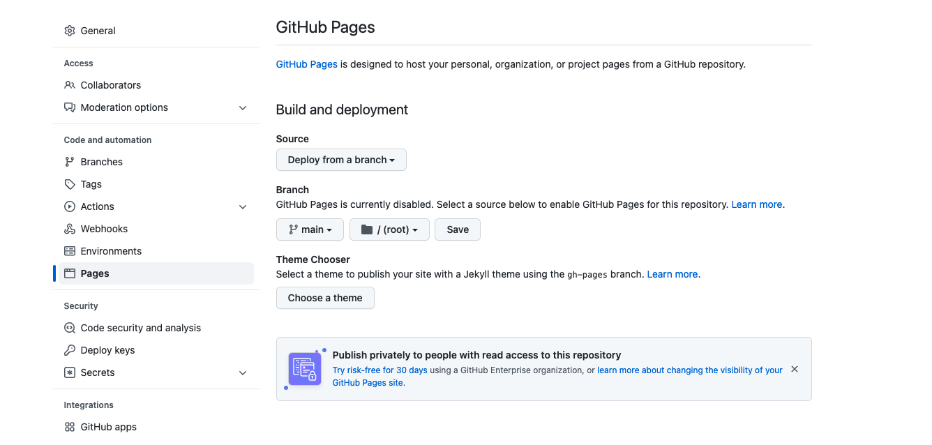The image size is (932, 445).
Task: Click the Choose a theme button
Action: tap(325, 298)
